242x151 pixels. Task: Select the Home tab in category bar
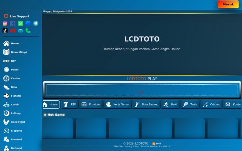[x=51, y=104]
